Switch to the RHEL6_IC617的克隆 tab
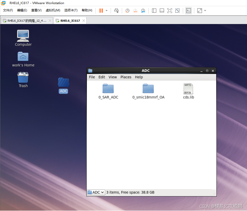This screenshot has width=247, height=211. [x=27, y=21]
